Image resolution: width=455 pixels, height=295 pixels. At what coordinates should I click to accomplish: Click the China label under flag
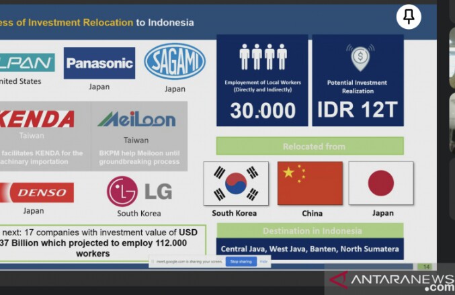(x=313, y=214)
